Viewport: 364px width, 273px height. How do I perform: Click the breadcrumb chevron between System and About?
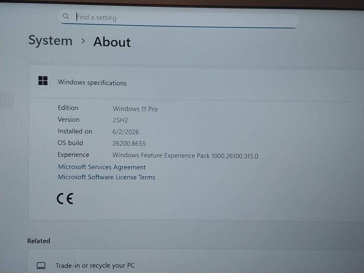83,41
